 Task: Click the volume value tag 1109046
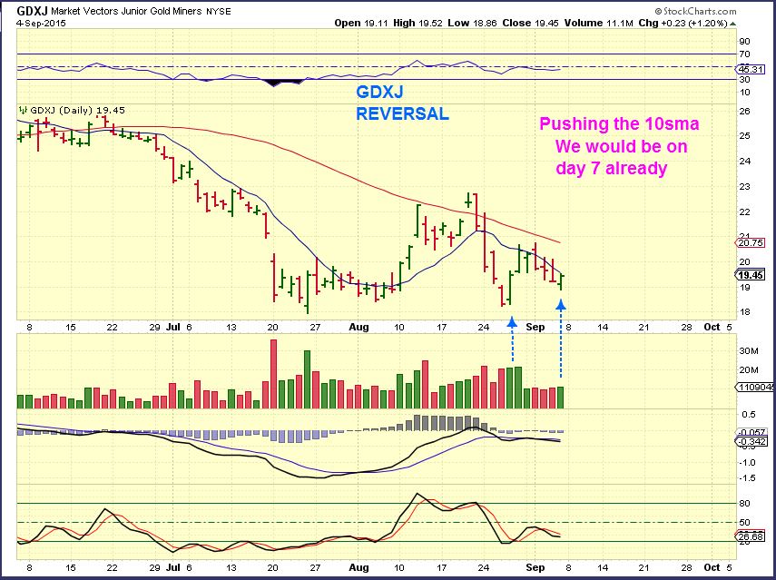pos(756,388)
